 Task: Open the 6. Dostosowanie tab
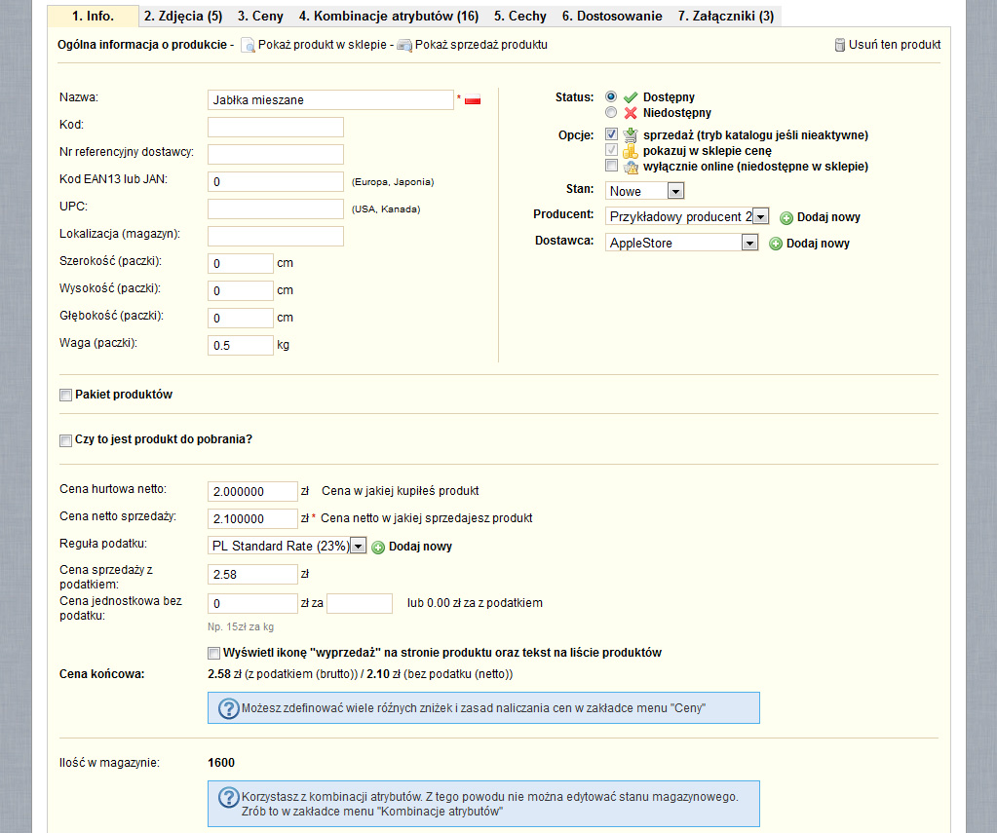[x=612, y=16]
